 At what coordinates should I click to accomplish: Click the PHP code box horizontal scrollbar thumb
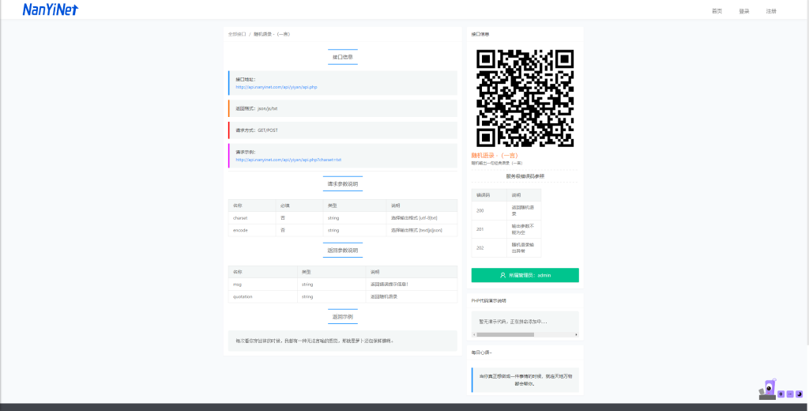tap(505, 334)
